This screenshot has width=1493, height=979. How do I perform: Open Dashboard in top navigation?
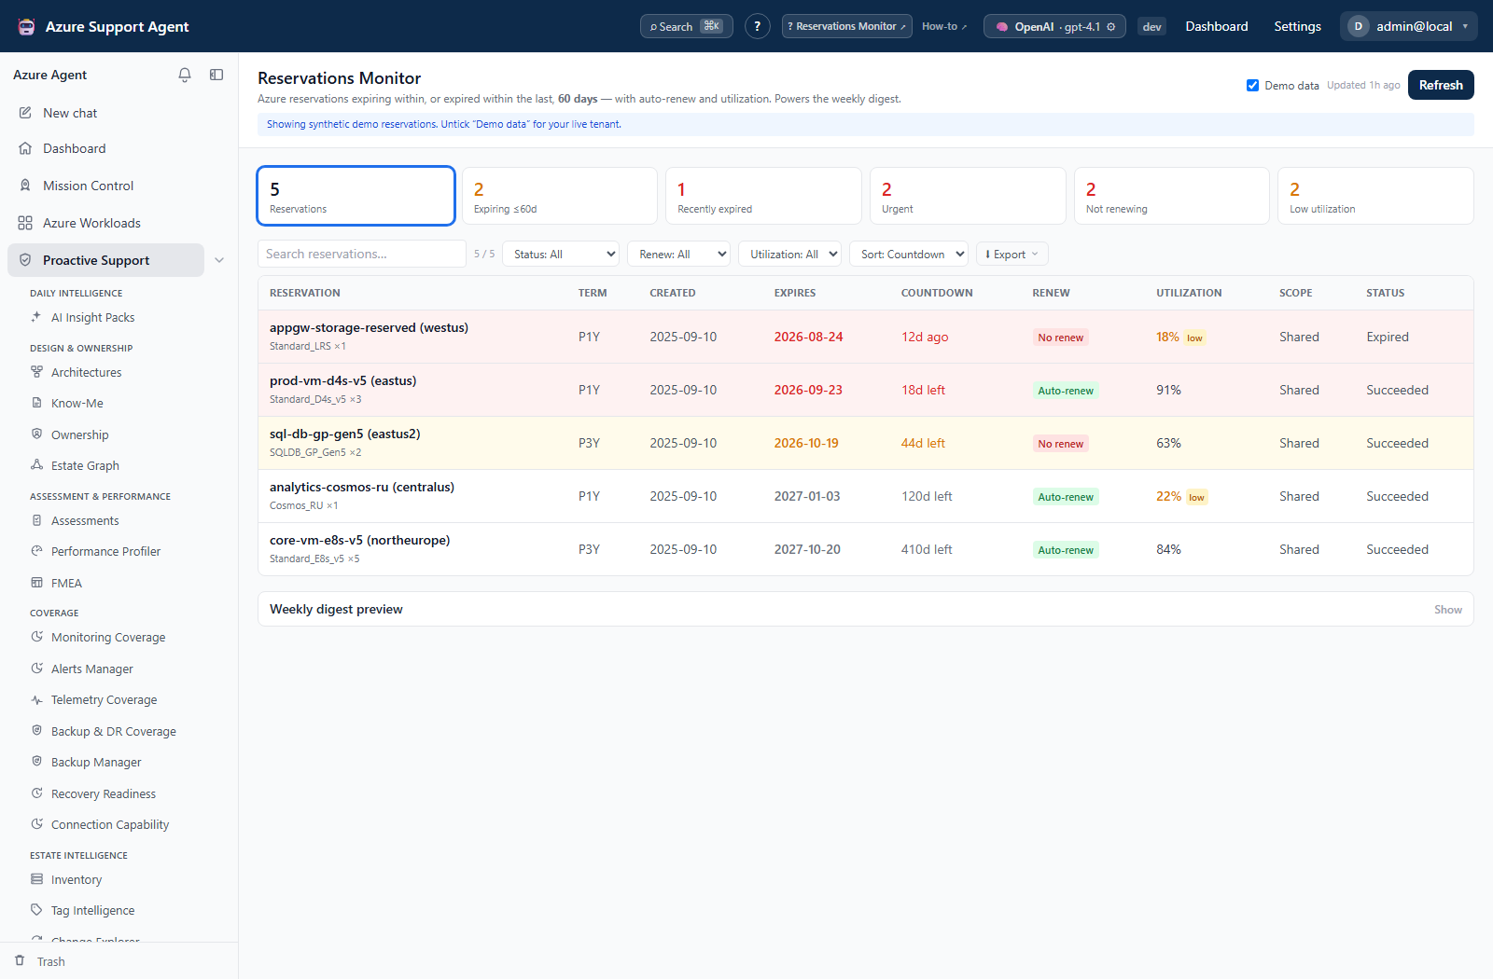pyautogui.click(x=1217, y=26)
